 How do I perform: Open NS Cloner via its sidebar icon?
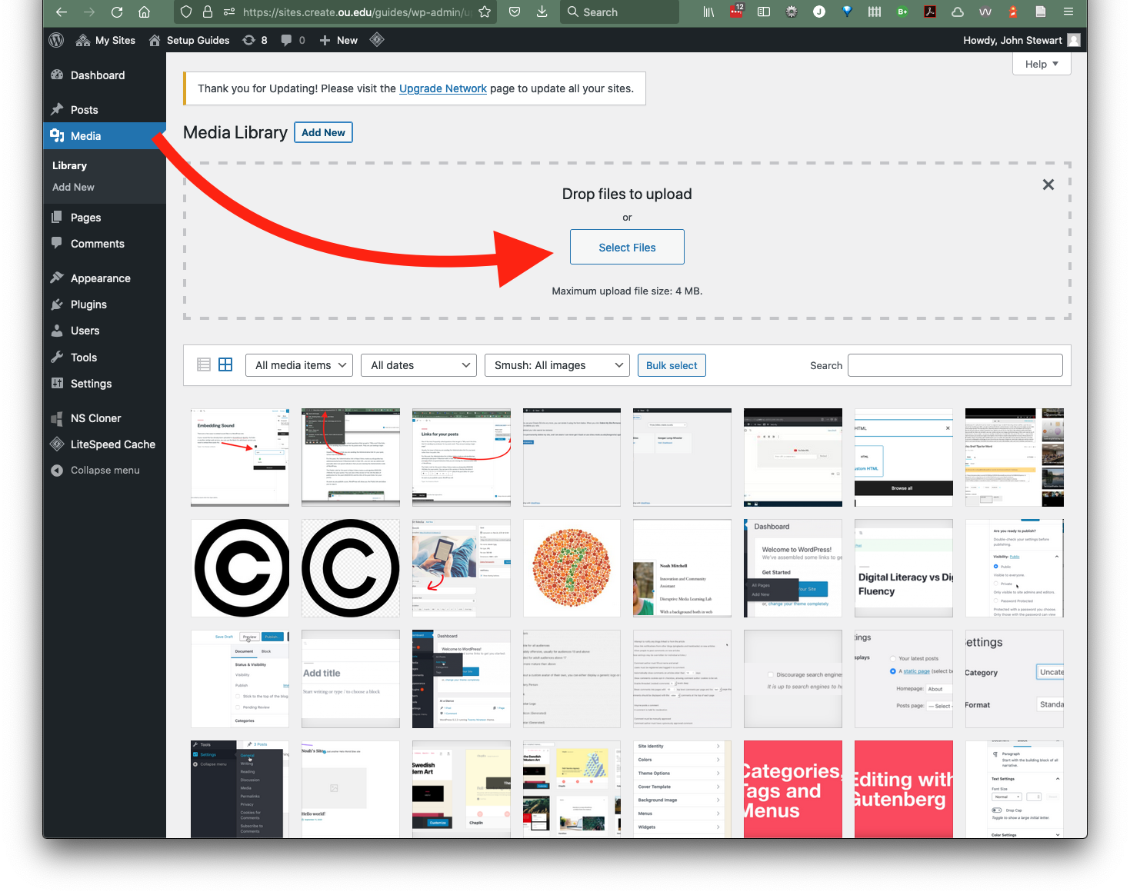pyautogui.click(x=58, y=418)
